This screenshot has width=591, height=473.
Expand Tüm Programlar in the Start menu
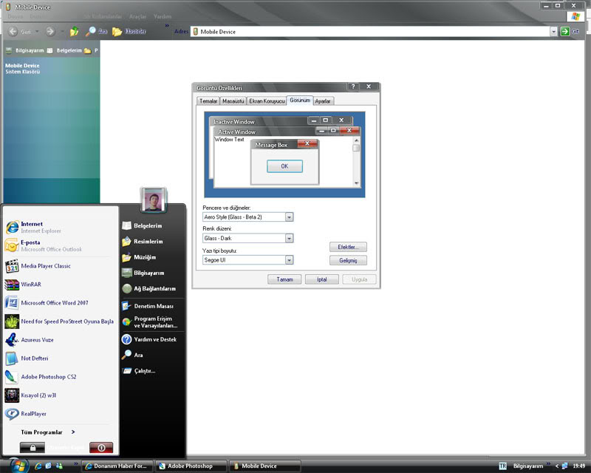click(x=47, y=432)
